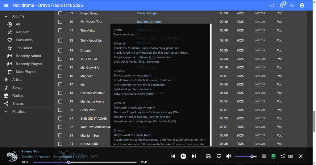
Task: Collapse the Playlists section chevron
Action: coord(6,112)
